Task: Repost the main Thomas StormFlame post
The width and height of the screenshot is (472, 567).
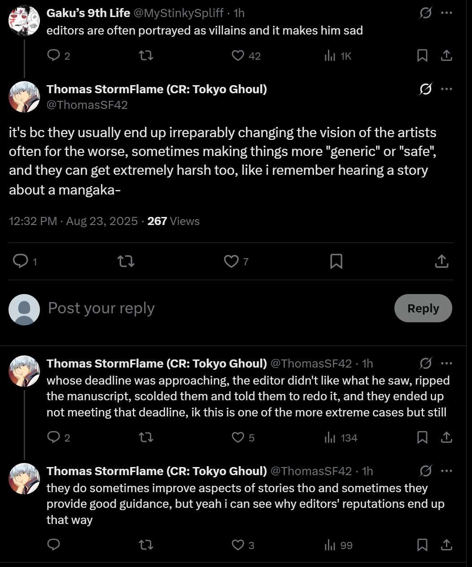Action: point(126,261)
